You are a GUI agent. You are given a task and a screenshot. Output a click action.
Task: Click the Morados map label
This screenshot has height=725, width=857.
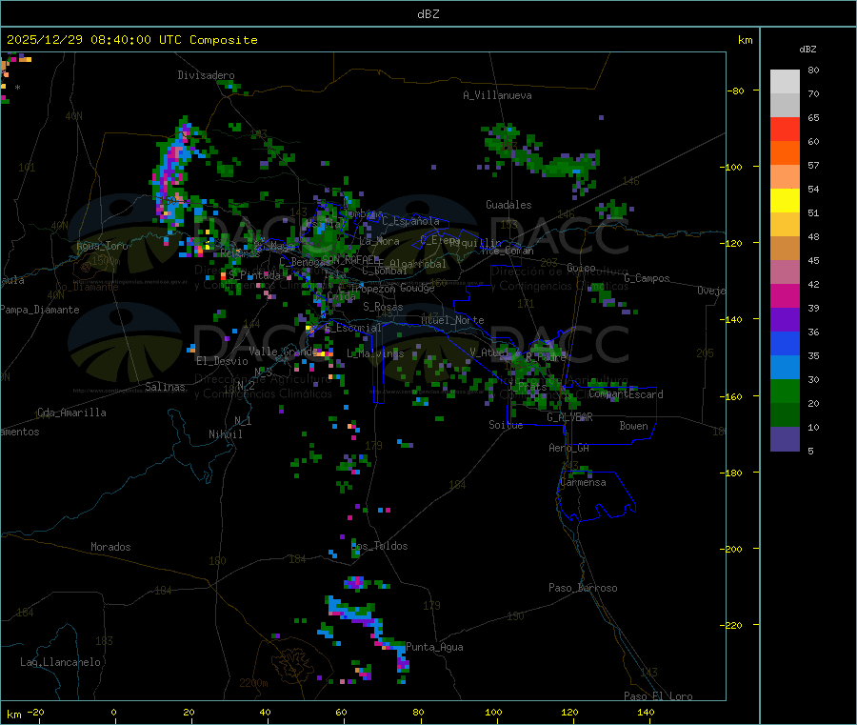(x=111, y=547)
